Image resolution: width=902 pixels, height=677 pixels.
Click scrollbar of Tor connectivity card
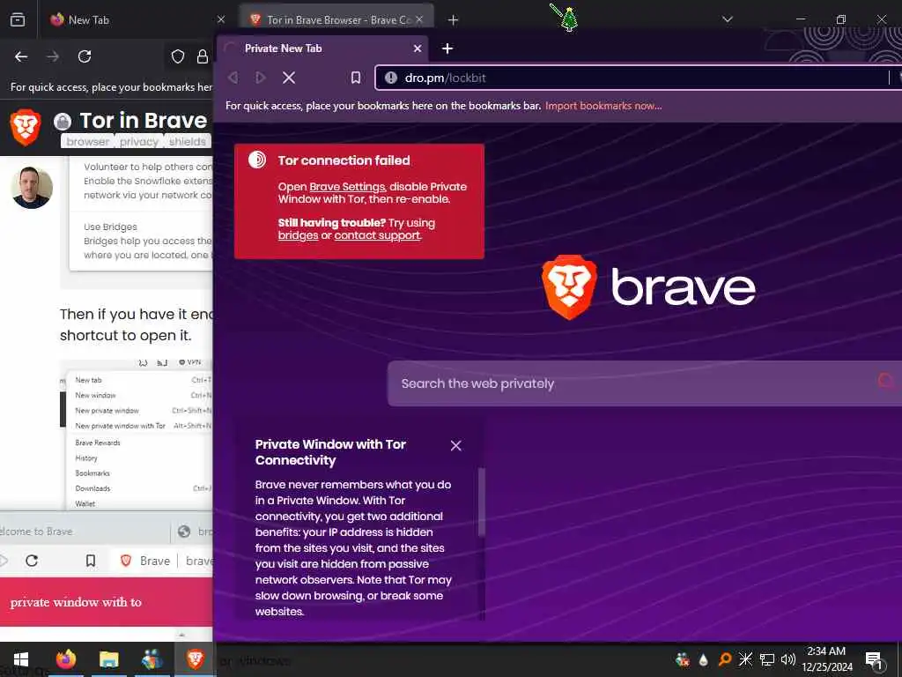pos(482,501)
